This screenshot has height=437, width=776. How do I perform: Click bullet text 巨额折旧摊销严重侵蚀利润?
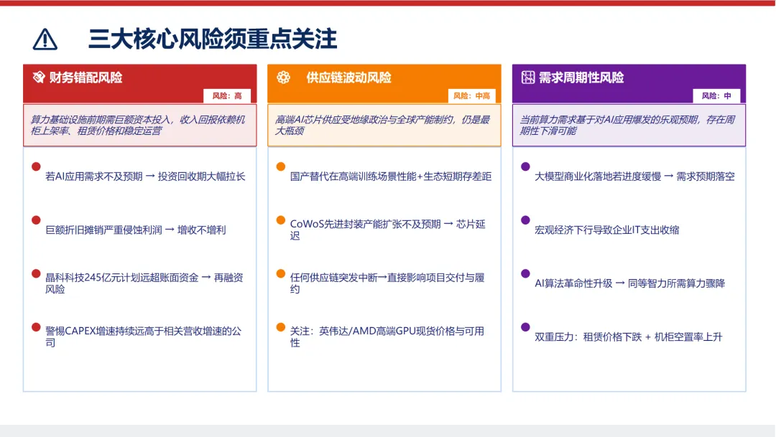click(x=136, y=230)
